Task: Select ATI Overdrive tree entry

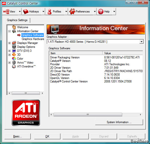Action: point(26,66)
